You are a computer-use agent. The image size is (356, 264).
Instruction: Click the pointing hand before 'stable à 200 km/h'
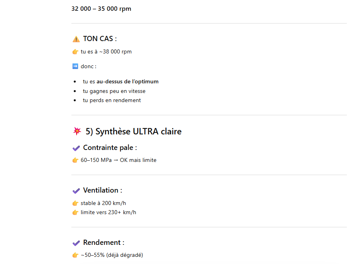pos(75,203)
